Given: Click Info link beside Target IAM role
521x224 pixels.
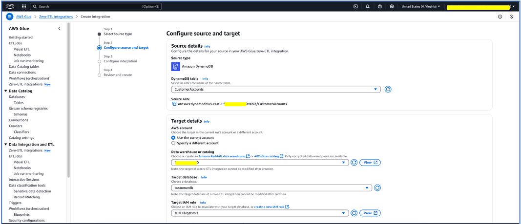Looking at the screenshot, I should (x=203, y=203).
